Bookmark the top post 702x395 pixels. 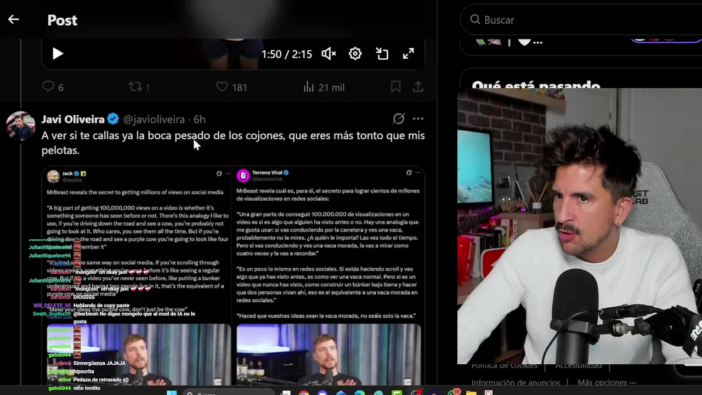click(x=395, y=87)
